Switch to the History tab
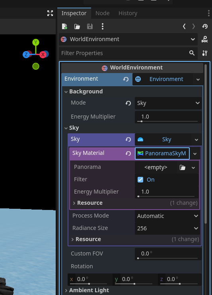This screenshot has height=295, width=212. [128, 13]
